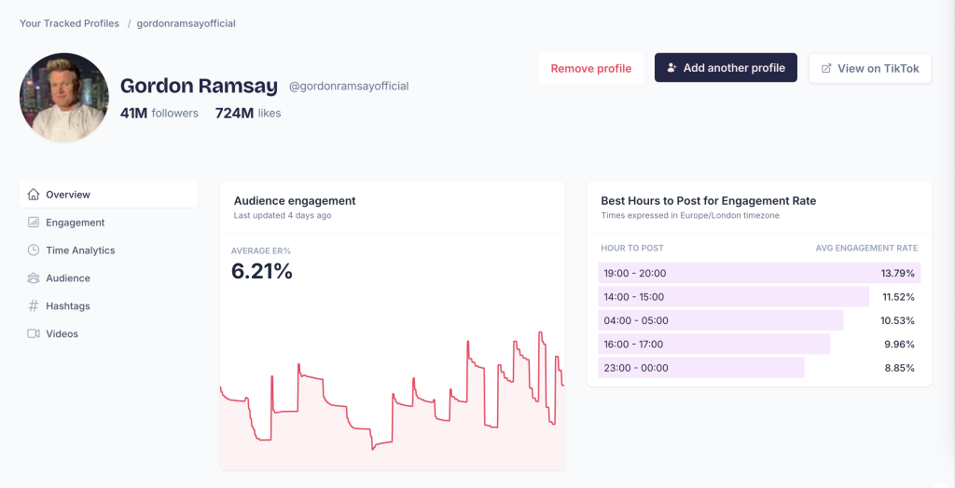Select Audience in the sidebar

coord(68,278)
